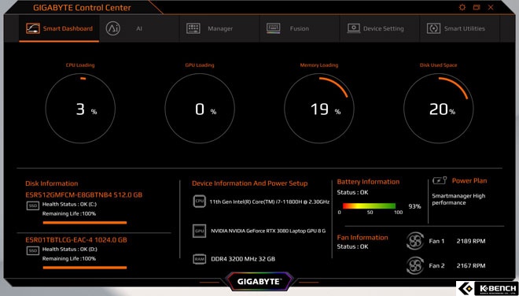This screenshot has height=296, width=519.
Task: Click the CPU chip icon
Action: click(x=199, y=202)
